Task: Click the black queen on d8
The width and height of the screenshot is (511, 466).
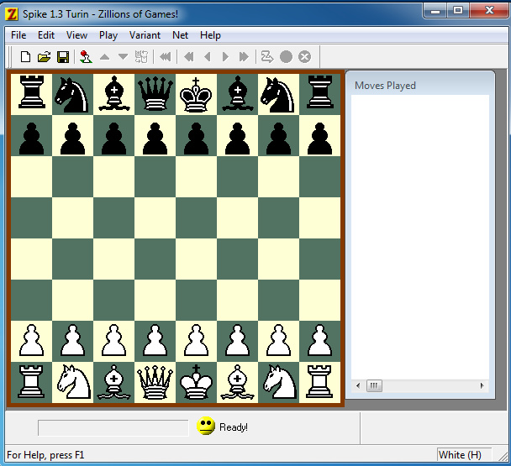Action: coord(155,94)
